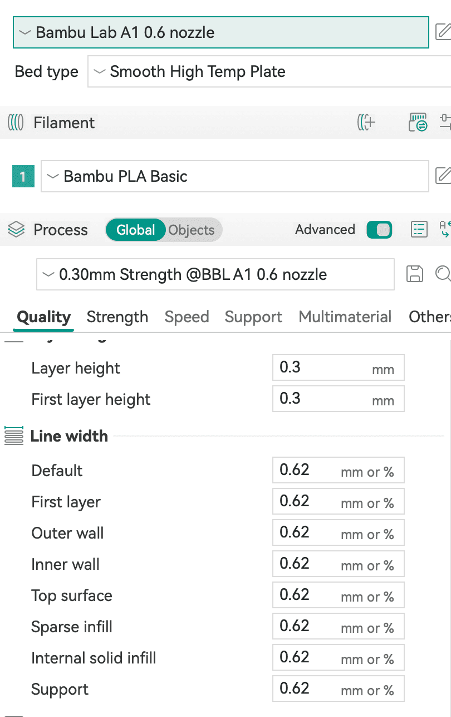451x717 pixels.
Task: Search process settings with magnifier icon
Action: 443,274
